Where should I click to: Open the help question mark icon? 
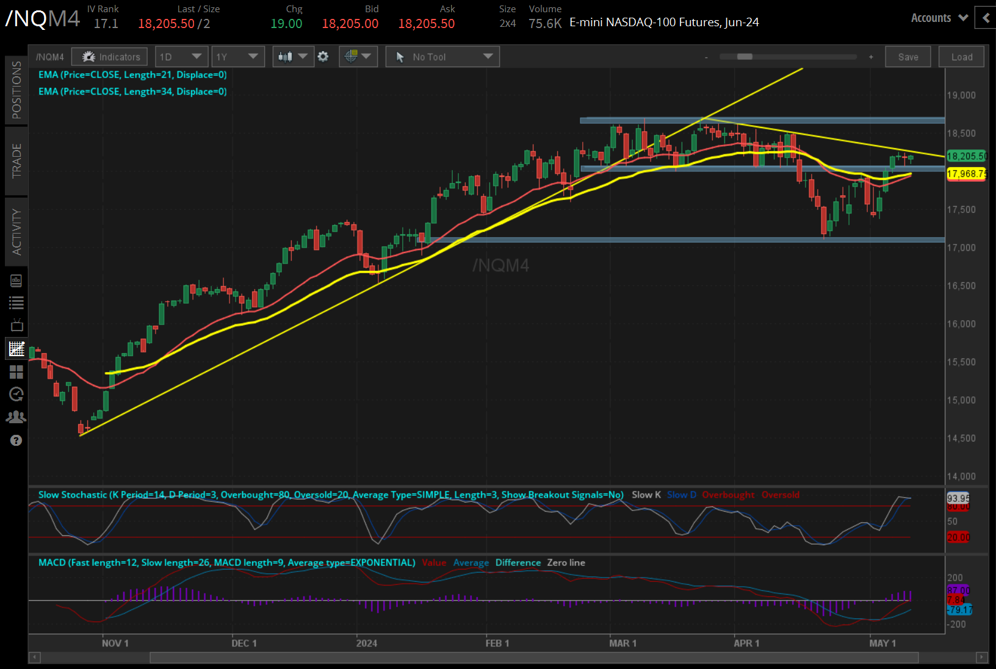[16, 440]
